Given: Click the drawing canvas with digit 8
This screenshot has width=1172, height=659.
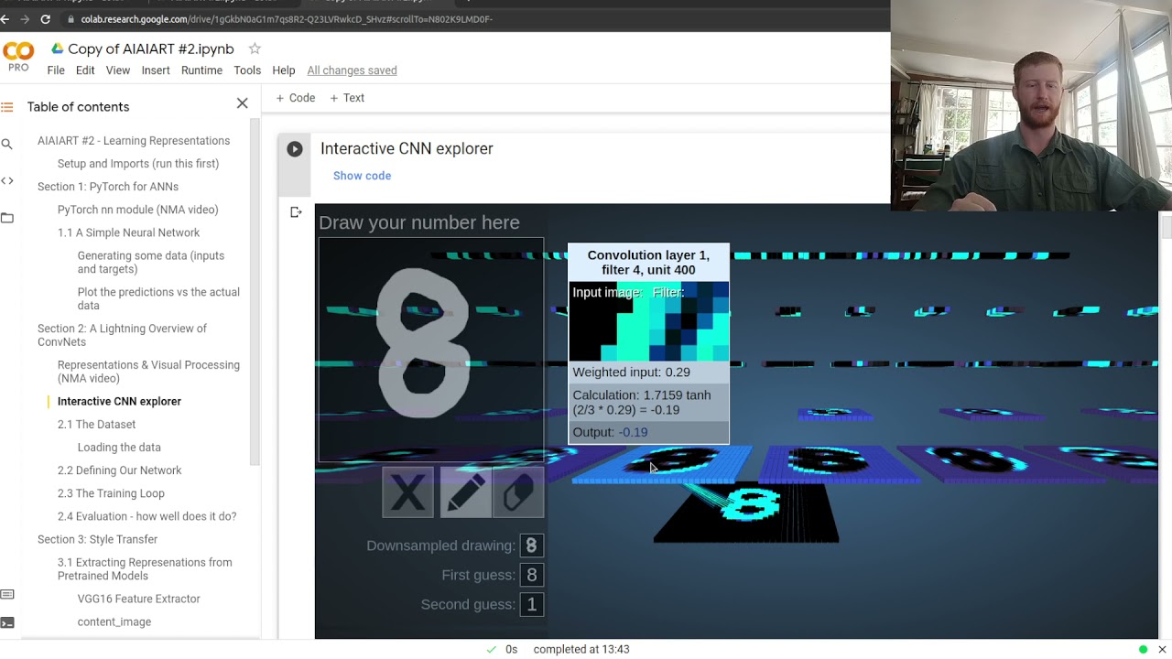Looking at the screenshot, I should tap(430, 348).
